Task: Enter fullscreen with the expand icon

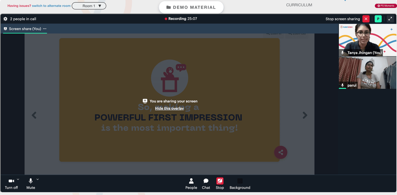Action: [390, 19]
